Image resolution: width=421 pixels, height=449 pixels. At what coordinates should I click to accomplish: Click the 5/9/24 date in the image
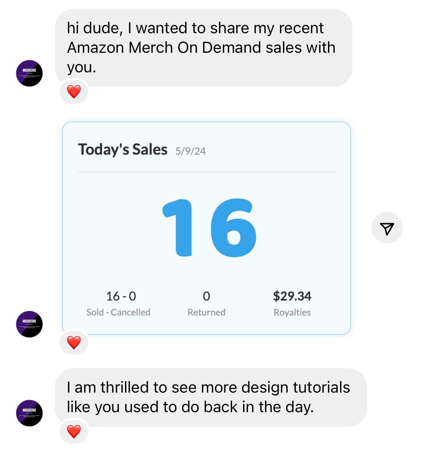point(191,151)
